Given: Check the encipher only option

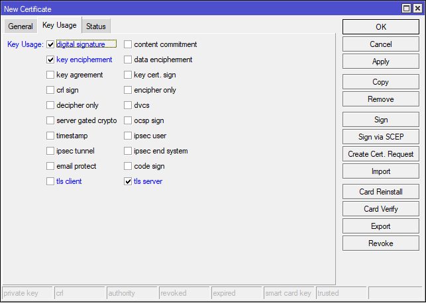Looking at the screenshot, I should pos(128,90).
